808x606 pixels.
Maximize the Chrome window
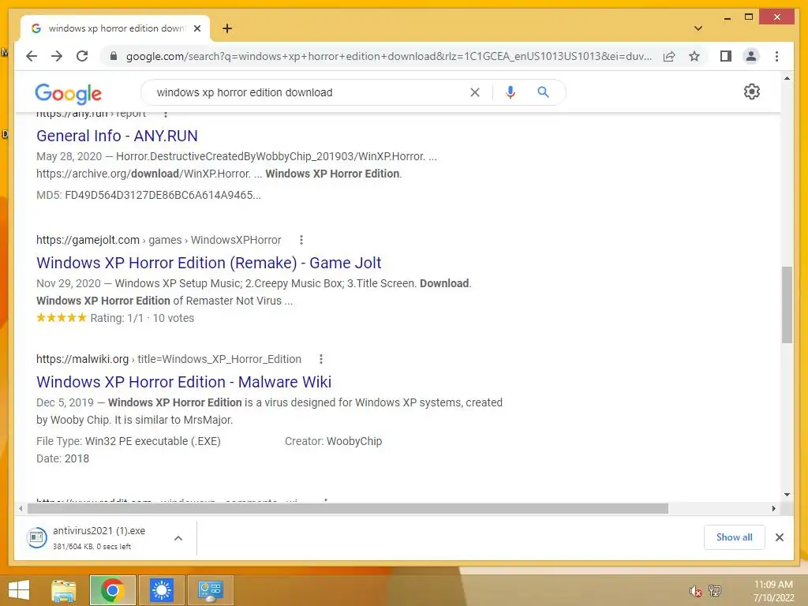749,17
